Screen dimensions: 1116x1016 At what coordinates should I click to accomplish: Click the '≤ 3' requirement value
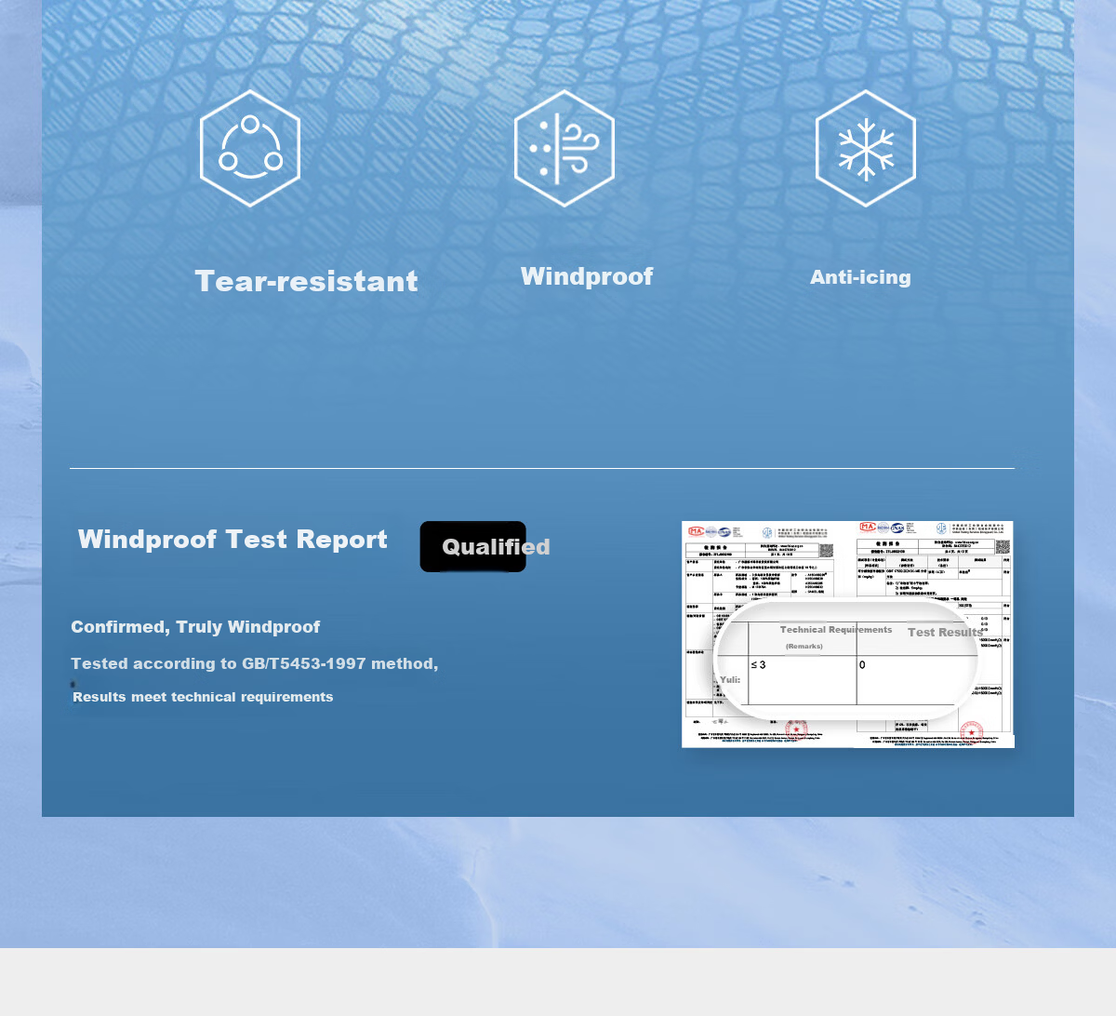pos(758,665)
